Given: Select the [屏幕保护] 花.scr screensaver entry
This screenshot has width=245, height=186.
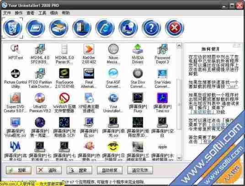Looking at the screenshot, I should (89, 127).
